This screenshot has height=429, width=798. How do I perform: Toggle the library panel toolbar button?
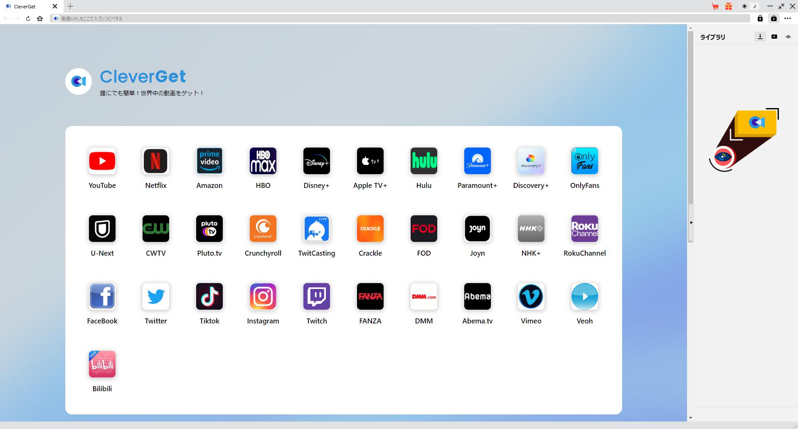coord(774,18)
